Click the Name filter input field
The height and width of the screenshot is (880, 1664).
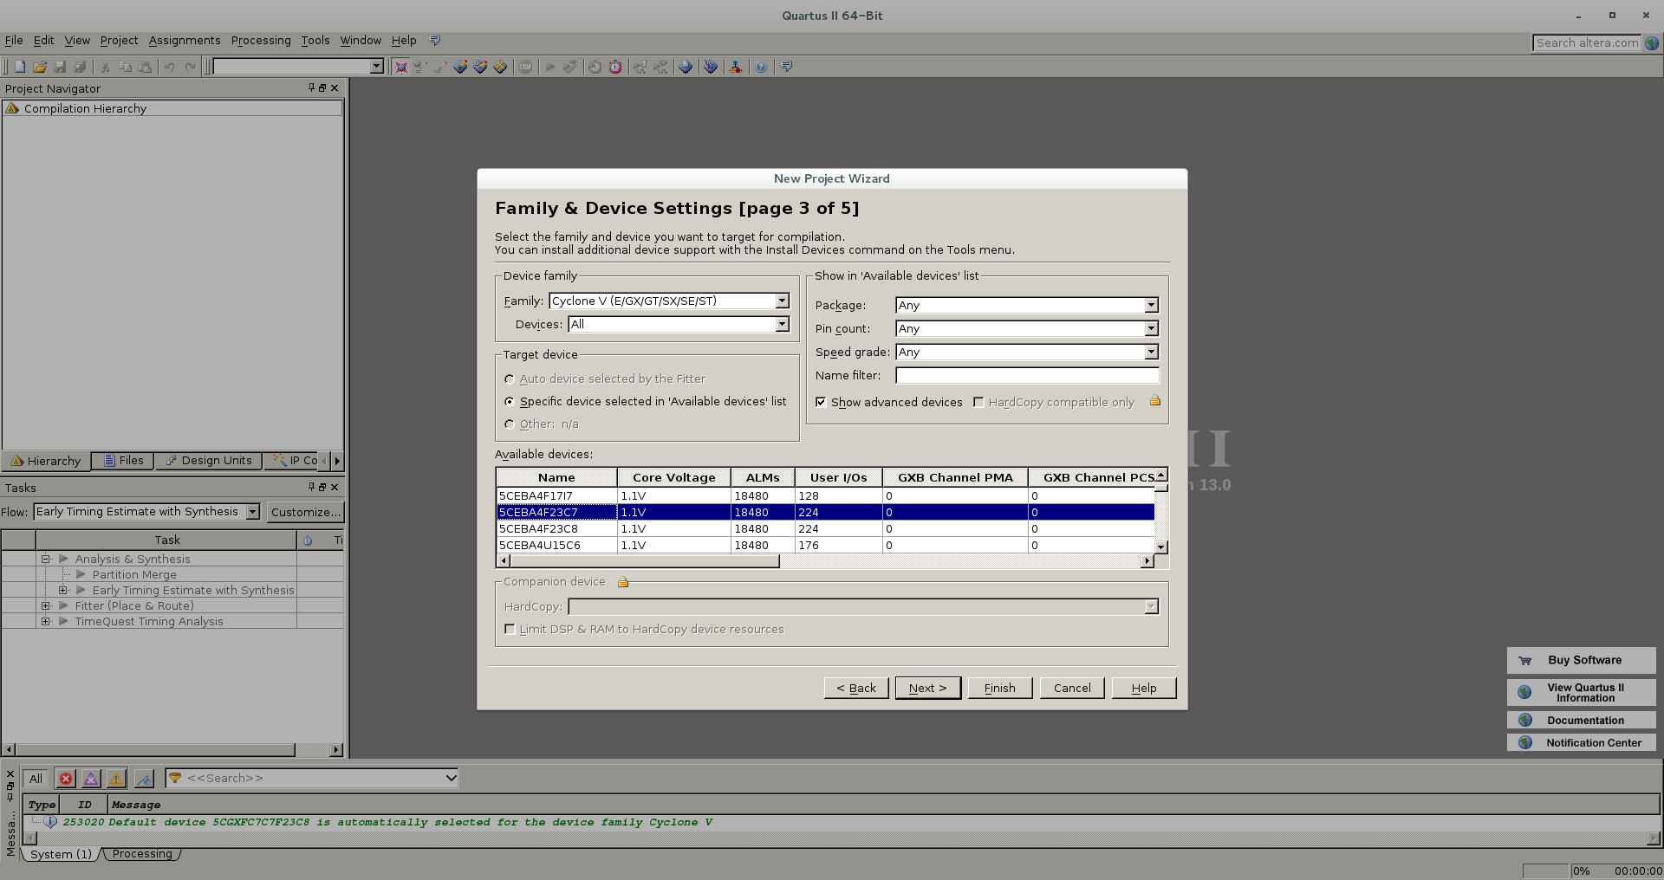(1027, 375)
